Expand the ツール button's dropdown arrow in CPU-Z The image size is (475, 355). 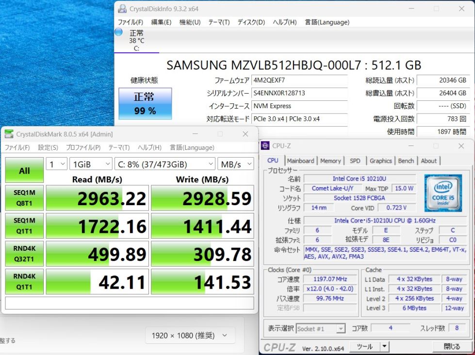384,346
